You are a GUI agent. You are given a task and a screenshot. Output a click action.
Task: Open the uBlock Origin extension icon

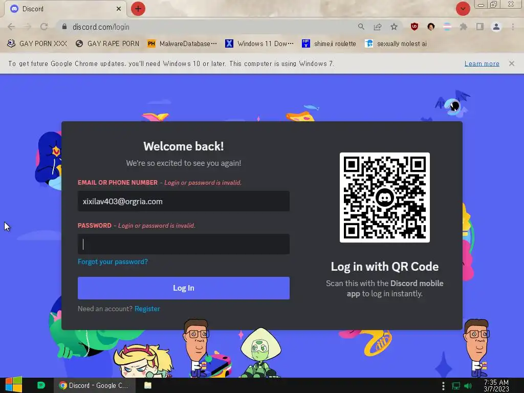pyautogui.click(x=414, y=27)
